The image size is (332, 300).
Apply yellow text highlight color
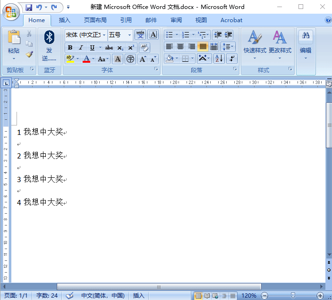coord(70,59)
